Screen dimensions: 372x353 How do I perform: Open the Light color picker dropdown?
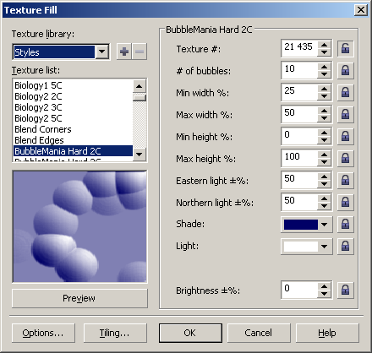point(324,247)
